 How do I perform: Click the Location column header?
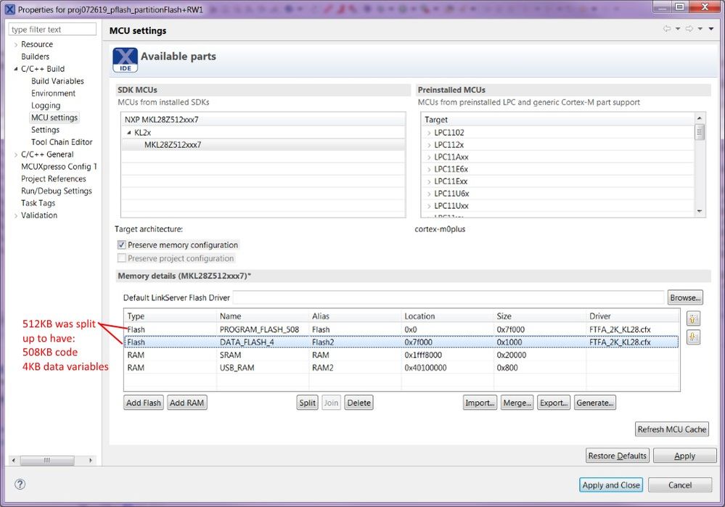[x=448, y=316]
